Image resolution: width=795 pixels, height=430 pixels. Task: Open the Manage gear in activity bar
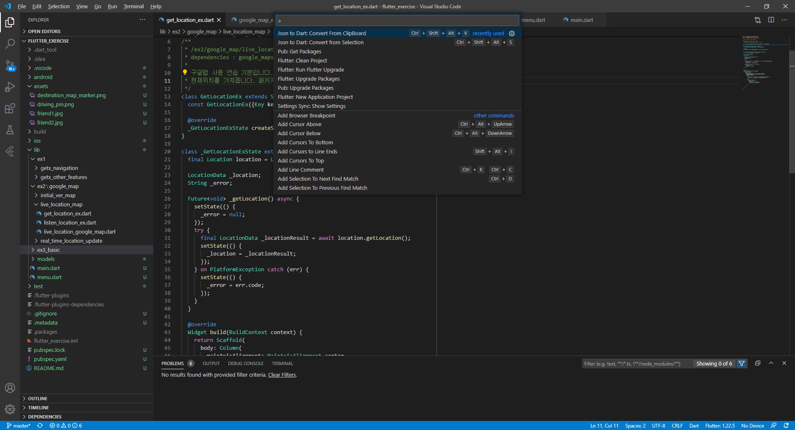[x=10, y=409]
